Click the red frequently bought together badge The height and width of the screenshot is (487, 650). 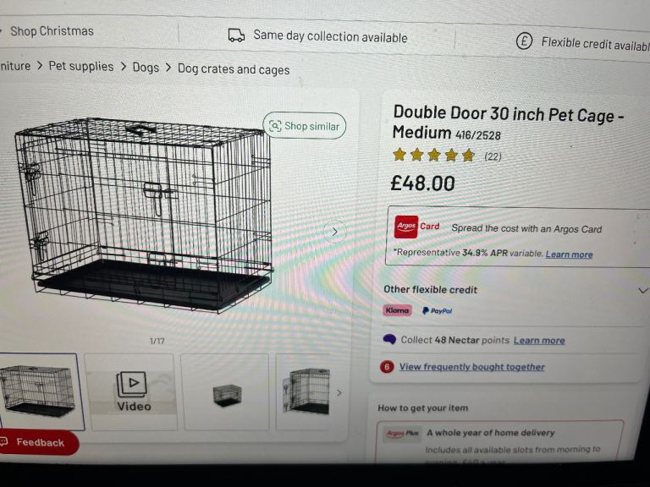pos(388,366)
